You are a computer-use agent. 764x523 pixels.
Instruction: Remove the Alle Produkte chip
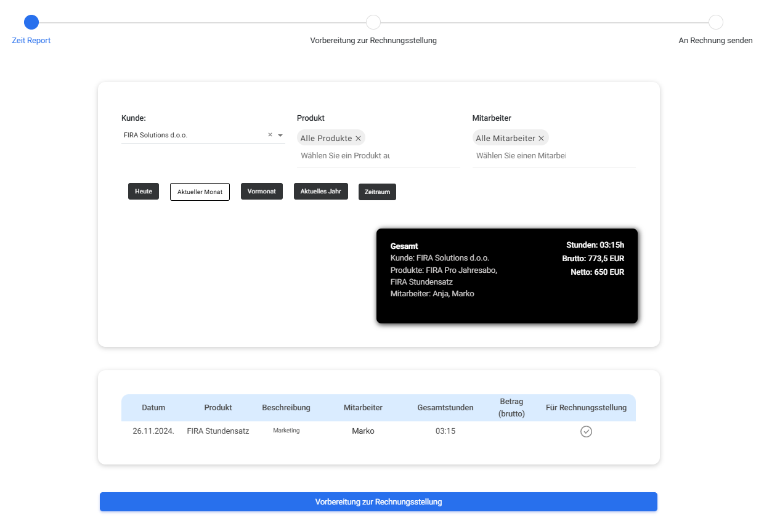click(358, 139)
